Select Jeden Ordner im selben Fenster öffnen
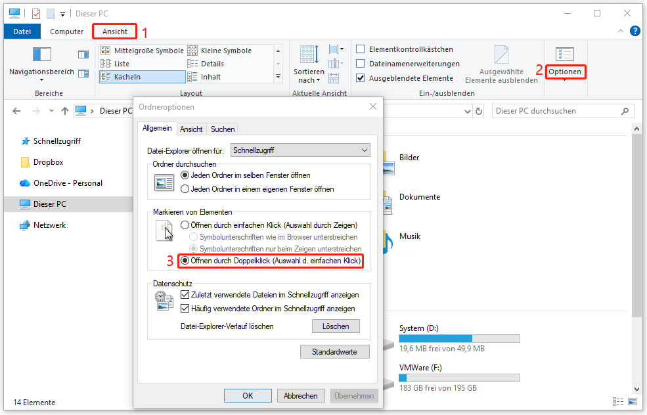 [x=185, y=175]
